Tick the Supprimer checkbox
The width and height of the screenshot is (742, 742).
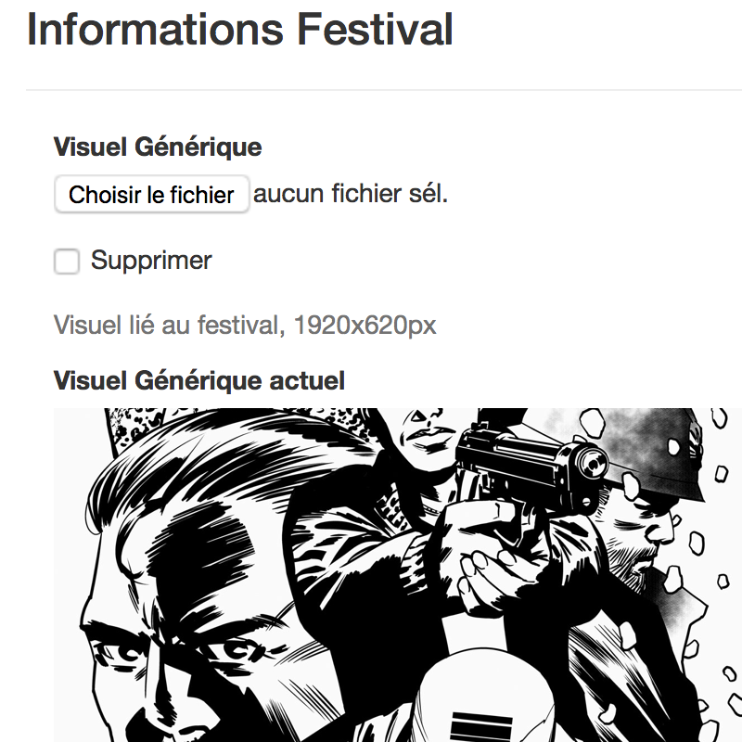[66, 262]
